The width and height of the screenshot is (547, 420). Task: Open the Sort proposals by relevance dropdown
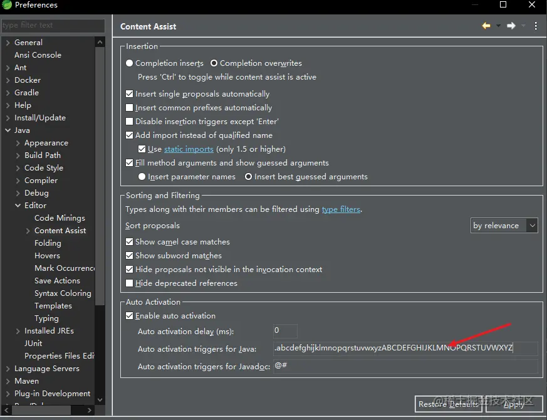coord(504,226)
